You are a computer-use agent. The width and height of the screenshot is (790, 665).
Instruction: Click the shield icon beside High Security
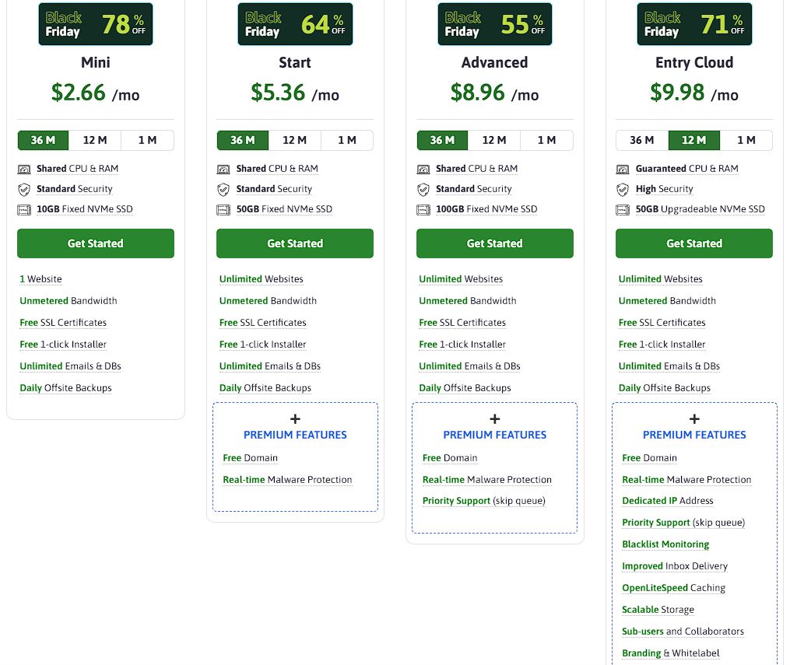tap(623, 189)
